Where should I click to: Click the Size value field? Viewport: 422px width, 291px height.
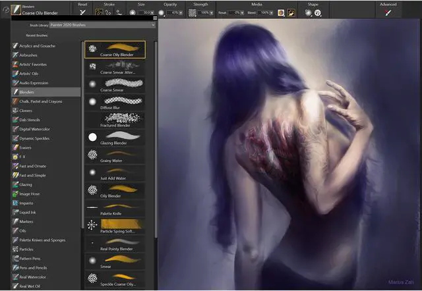(144, 13)
